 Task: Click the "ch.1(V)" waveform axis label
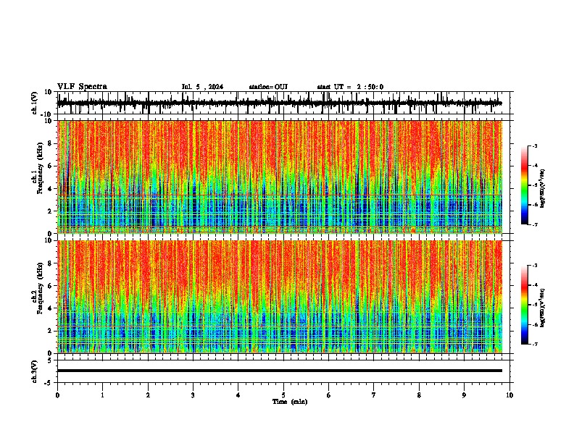tap(35, 103)
